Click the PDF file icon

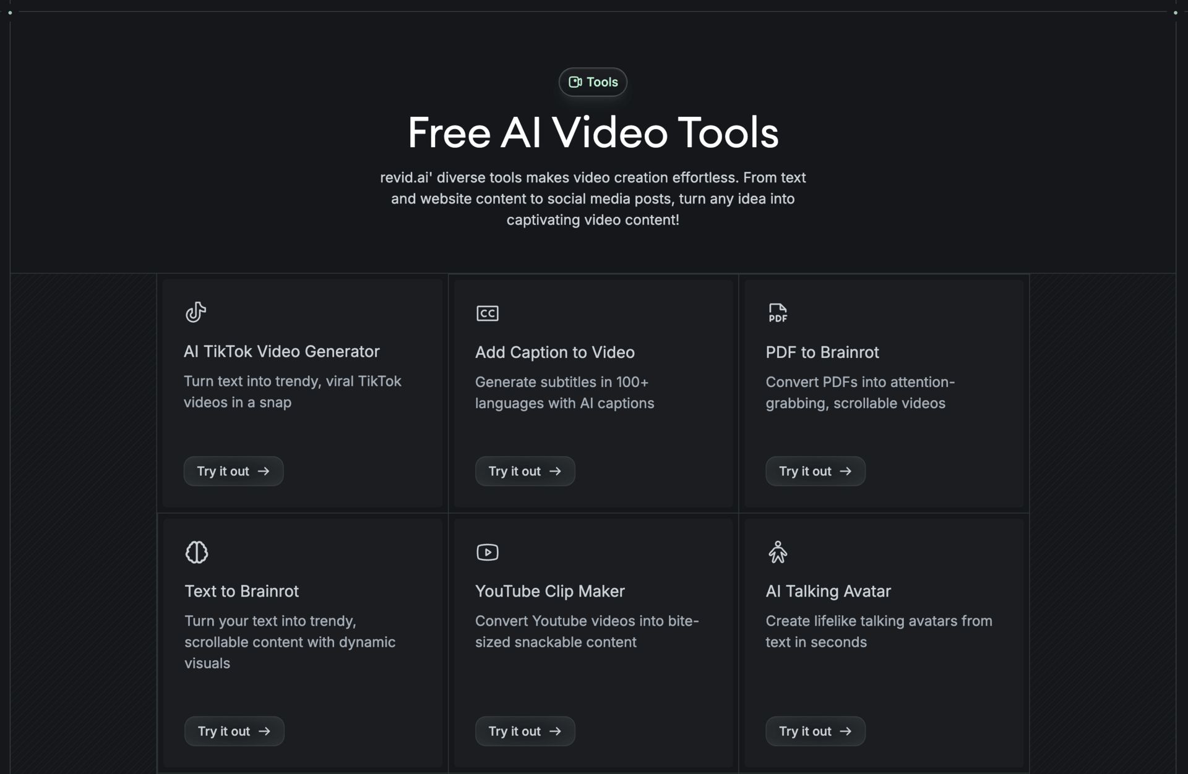pyautogui.click(x=777, y=313)
